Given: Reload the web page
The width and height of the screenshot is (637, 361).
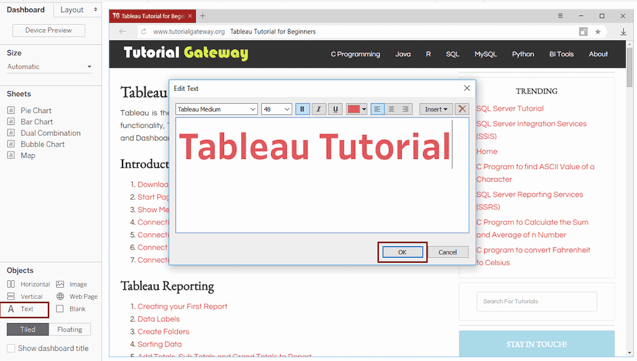Looking at the screenshot, I should point(144,32).
